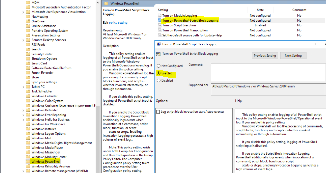This screenshot has height=173, width=326.
Task: Sort by the State column header
Action: click(x=260, y=10)
